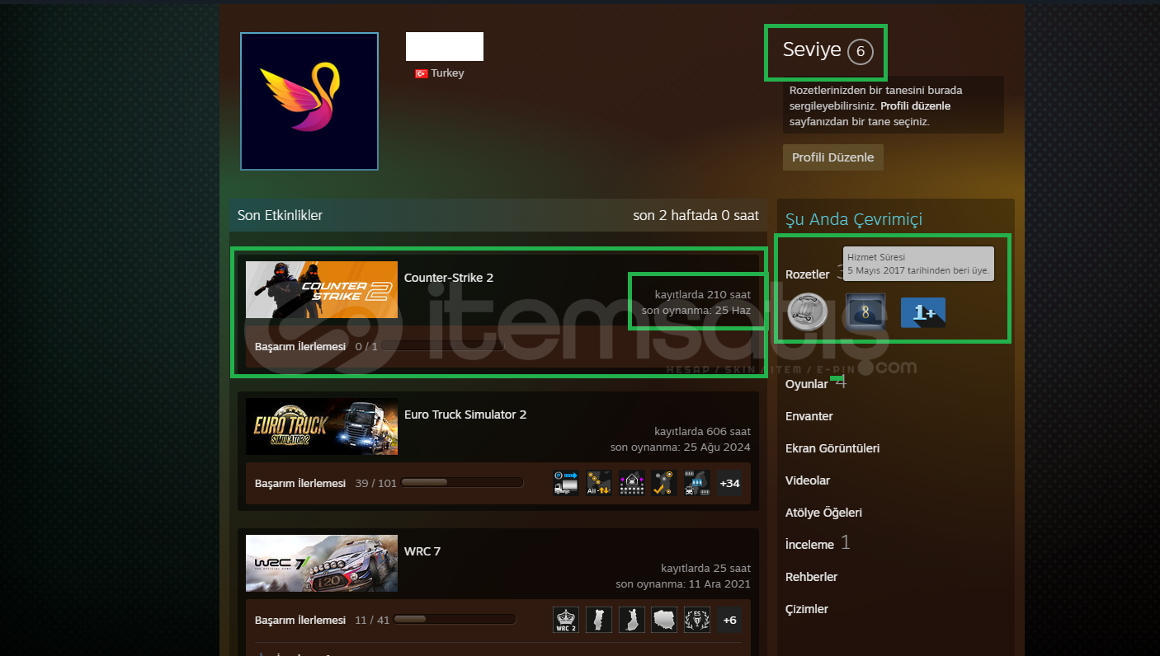Screen dimensions: 1160x656
Task: Open Ekran Görüntüleri screenshots page
Action: coord(832,448)
